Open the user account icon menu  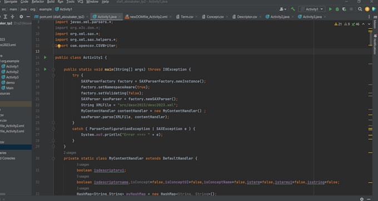[x=282, y=9]
